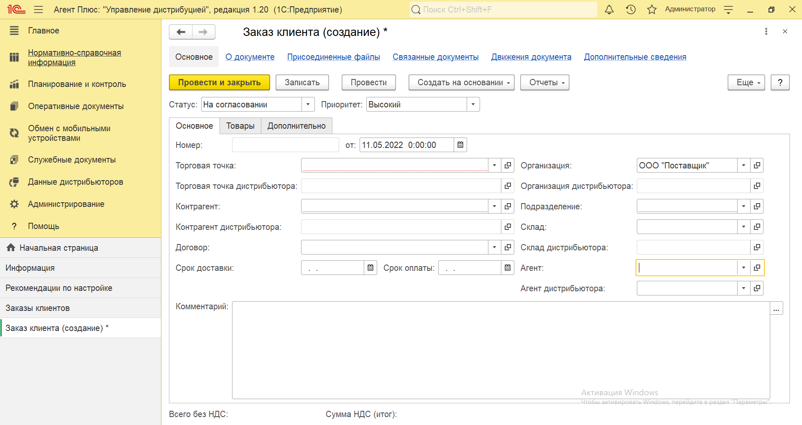Open Склад record icon
This screenshot has width=802, height=425.
[757, 227]
